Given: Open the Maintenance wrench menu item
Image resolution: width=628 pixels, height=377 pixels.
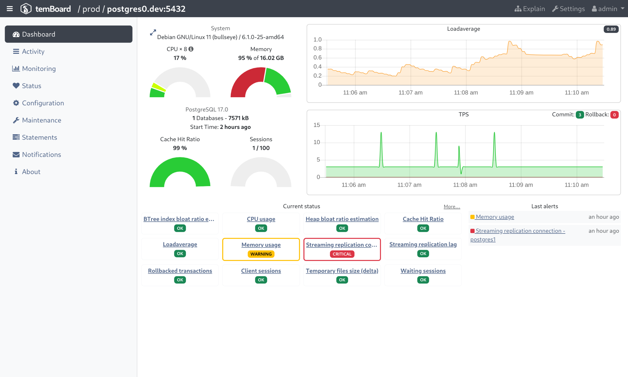Looking at the screenshot, I should tap(41, 120).
